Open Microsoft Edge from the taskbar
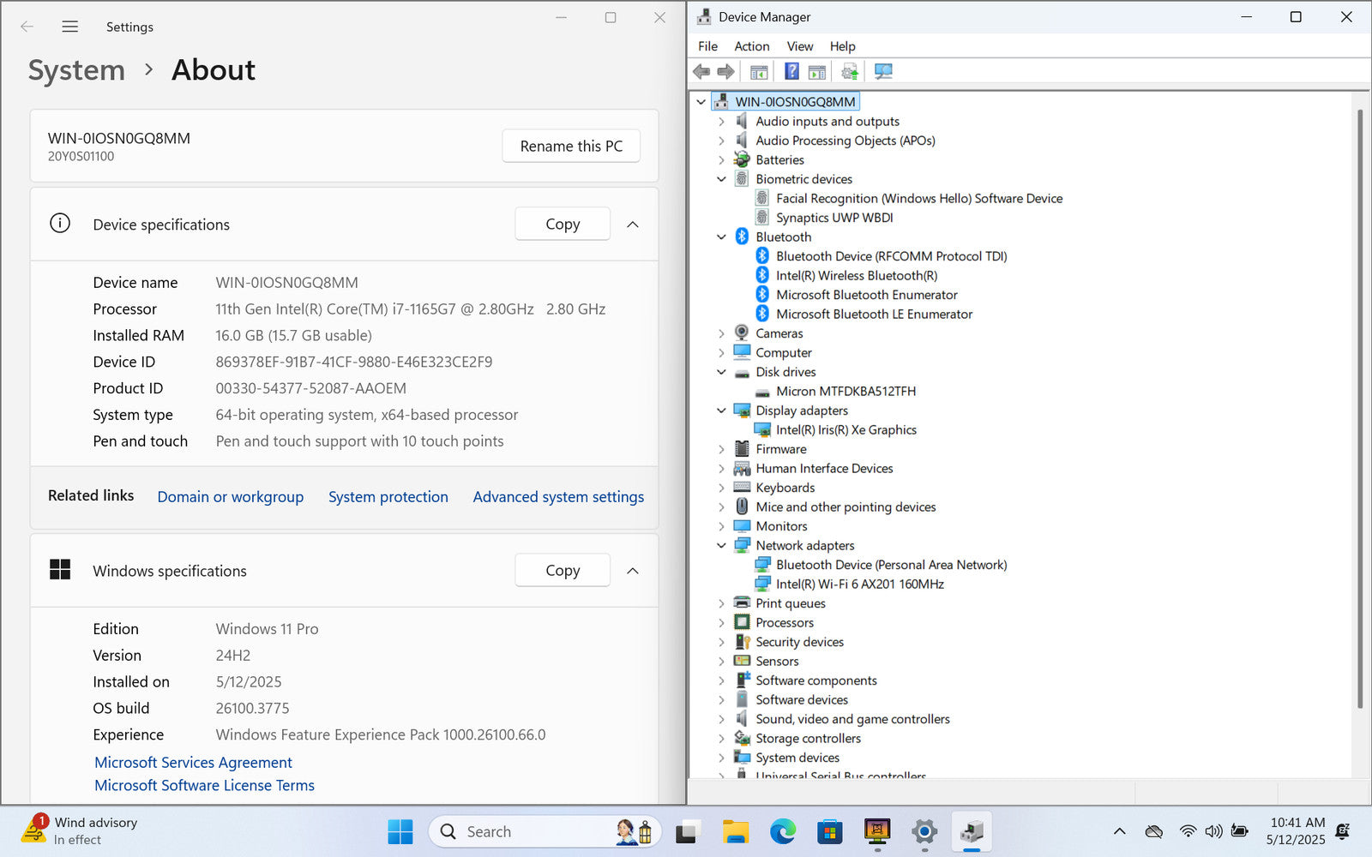The height and width of the screenshot is (857, 1372). point(782,831)
